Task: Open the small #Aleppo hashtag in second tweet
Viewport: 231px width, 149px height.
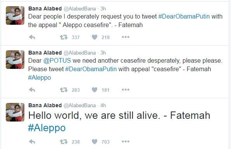Action: (40, 78)
